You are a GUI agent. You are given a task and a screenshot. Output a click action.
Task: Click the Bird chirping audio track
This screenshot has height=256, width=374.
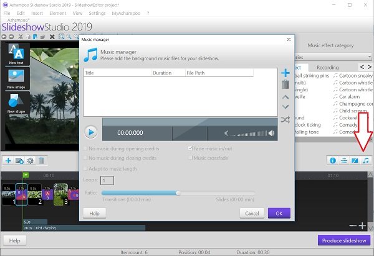click(84, 228)
